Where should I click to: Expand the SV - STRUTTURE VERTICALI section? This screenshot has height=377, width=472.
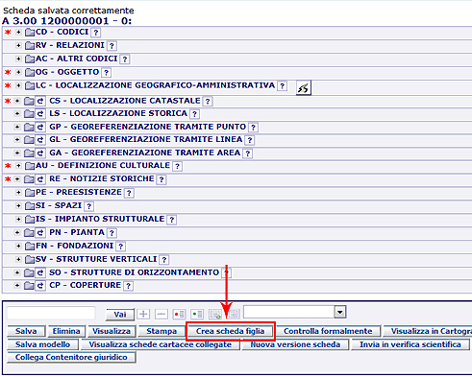pyautogui.click(x=18, y=259)
